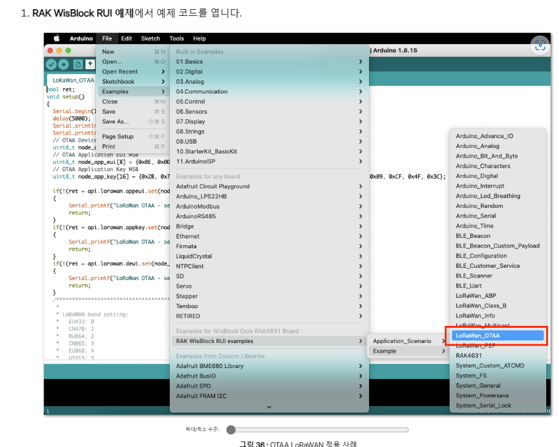
Task: Open the Edit menu
Action: click(126, 39)
